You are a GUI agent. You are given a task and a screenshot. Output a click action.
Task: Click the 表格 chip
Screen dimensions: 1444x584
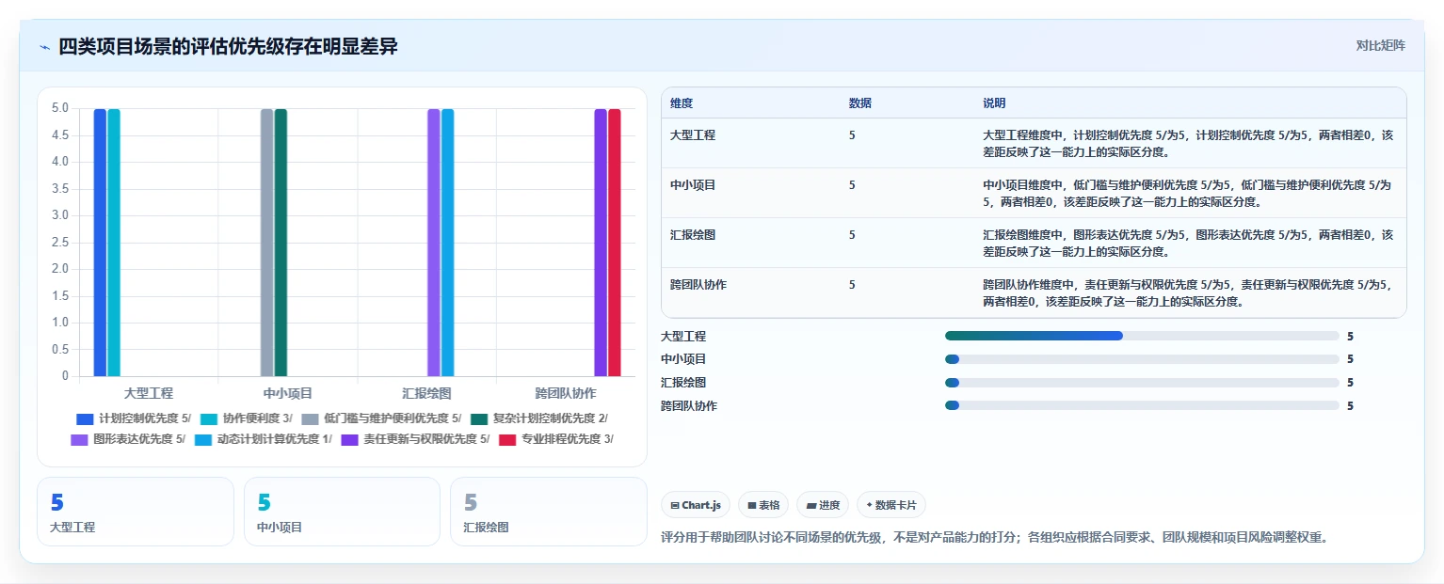click(x=763, y=505)
